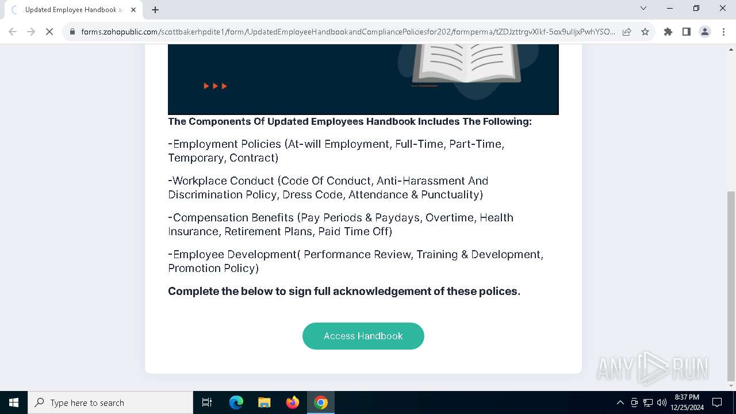Click the address bar URL

pyautogui.click(x=348, y=32)
